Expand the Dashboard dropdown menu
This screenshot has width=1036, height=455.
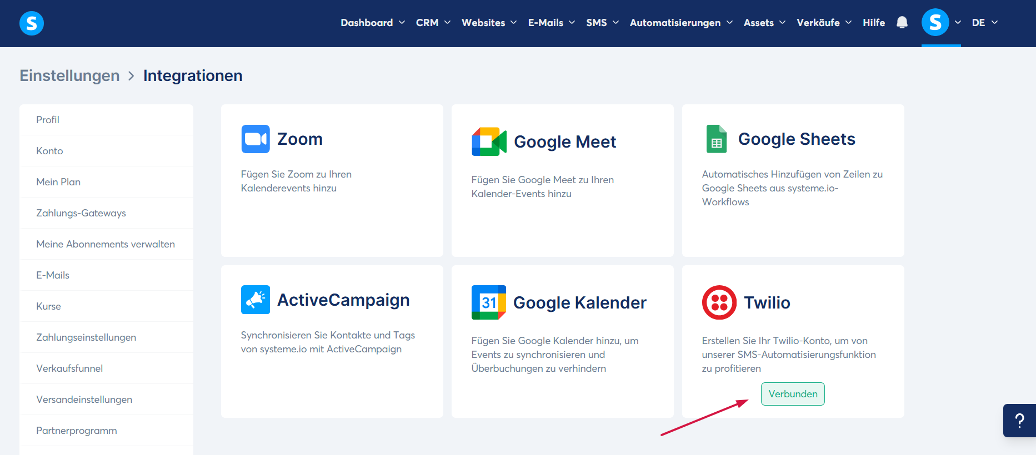tap(373, 23)
